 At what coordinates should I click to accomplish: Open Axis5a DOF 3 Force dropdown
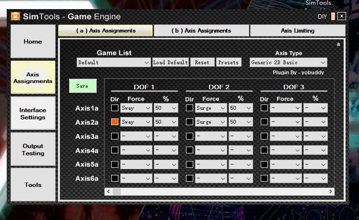(286, 164)
